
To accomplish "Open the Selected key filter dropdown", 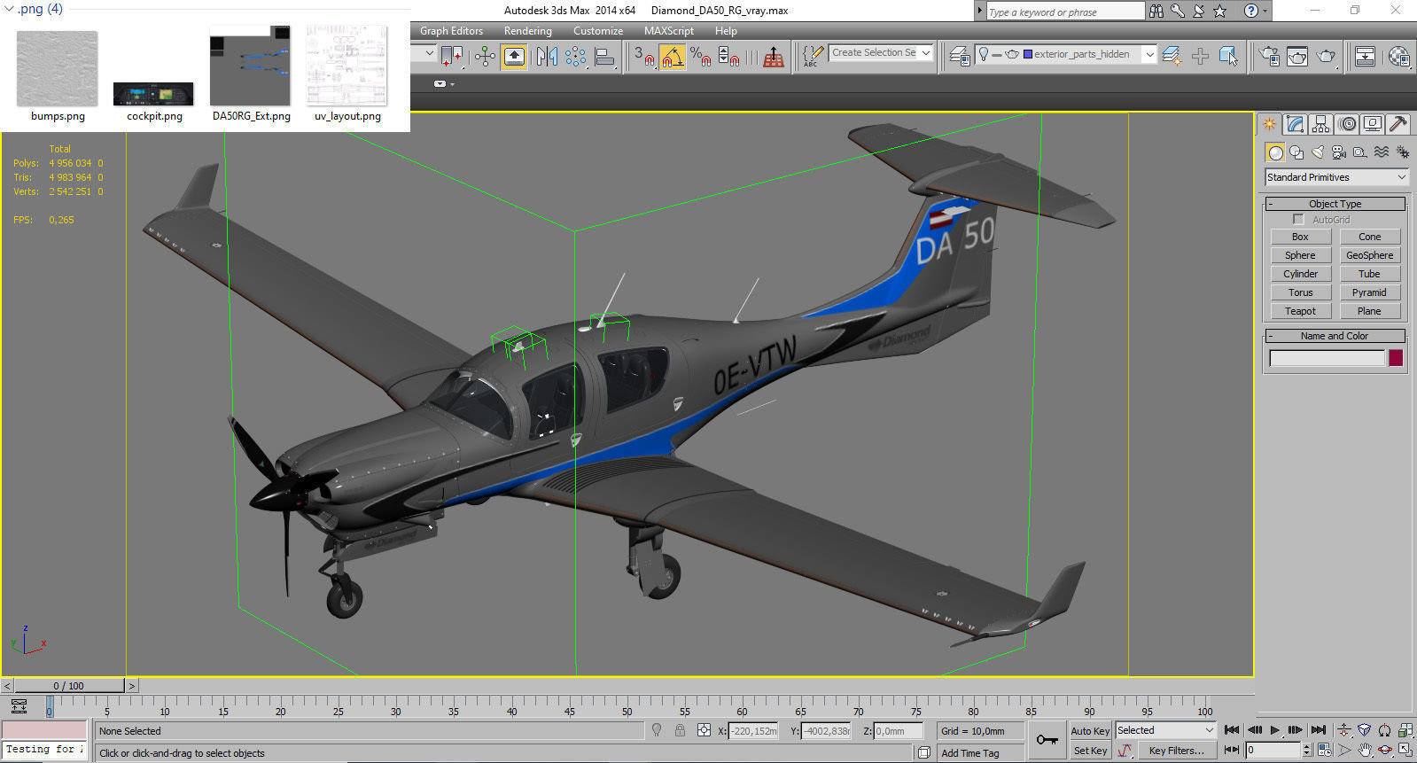I will pos(1165,730).
